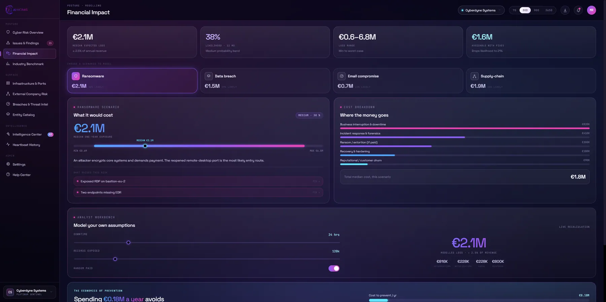Image resolution: width=606 pixels, height=302 pixels.
Task: Click the Supply-chain network icon
Action: [x=474, y=76]
